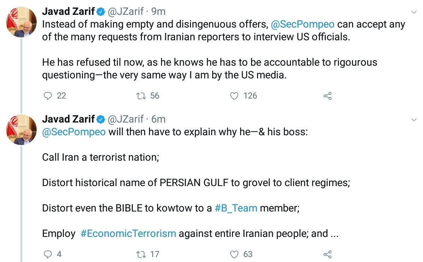Image resolution: width=423 pixels, height=262 pixels.
Task: Retweet the second tweet with 17 retweets
Action: 141,254
